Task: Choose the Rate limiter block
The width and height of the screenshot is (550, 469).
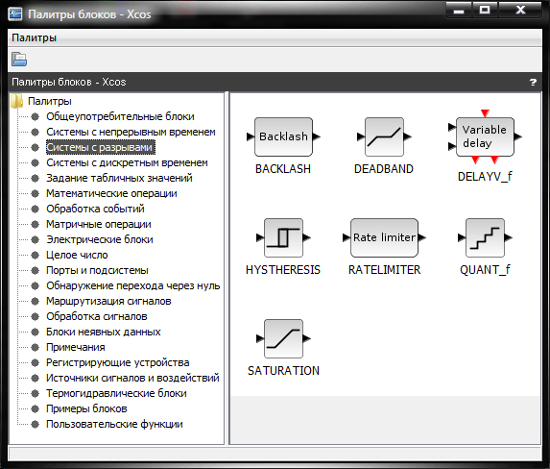Action: [x=384, y=237]
